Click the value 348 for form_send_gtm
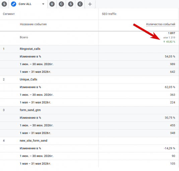The image size is (179, 171). click(x=173, y=133)
